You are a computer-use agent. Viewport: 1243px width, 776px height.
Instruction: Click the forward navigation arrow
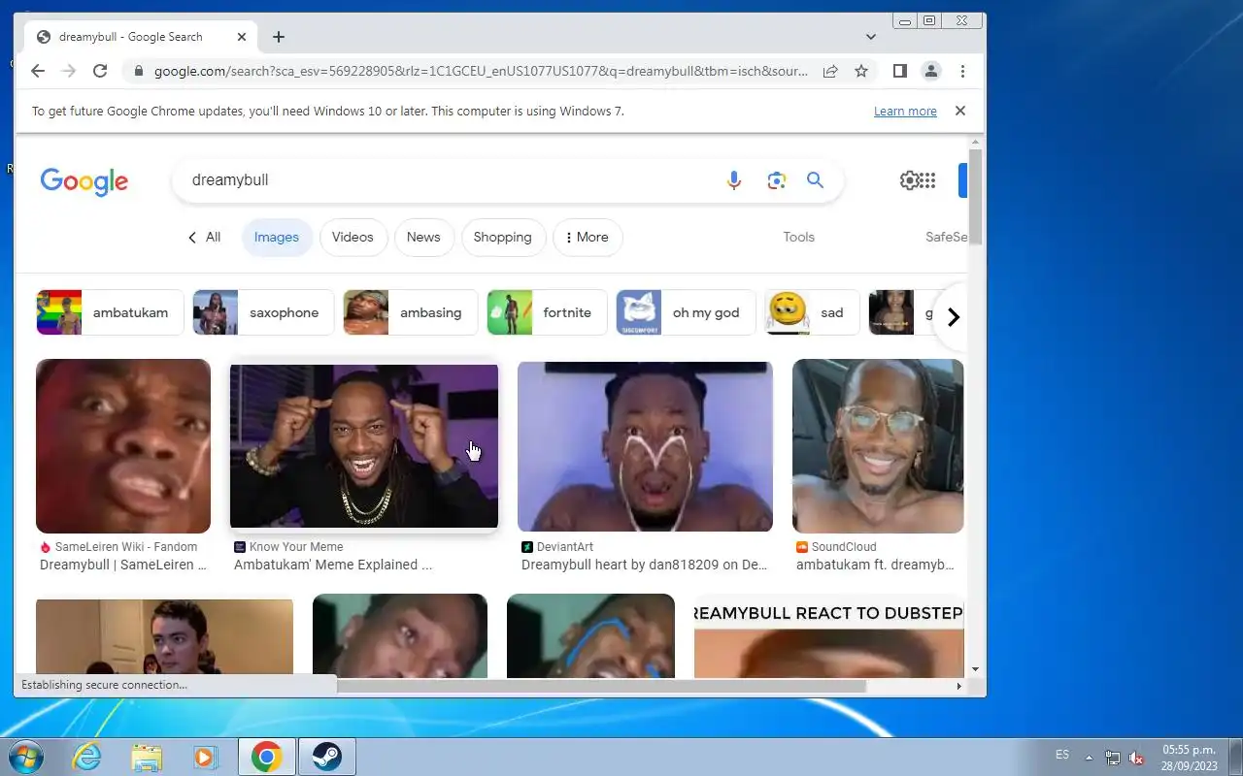68,71
